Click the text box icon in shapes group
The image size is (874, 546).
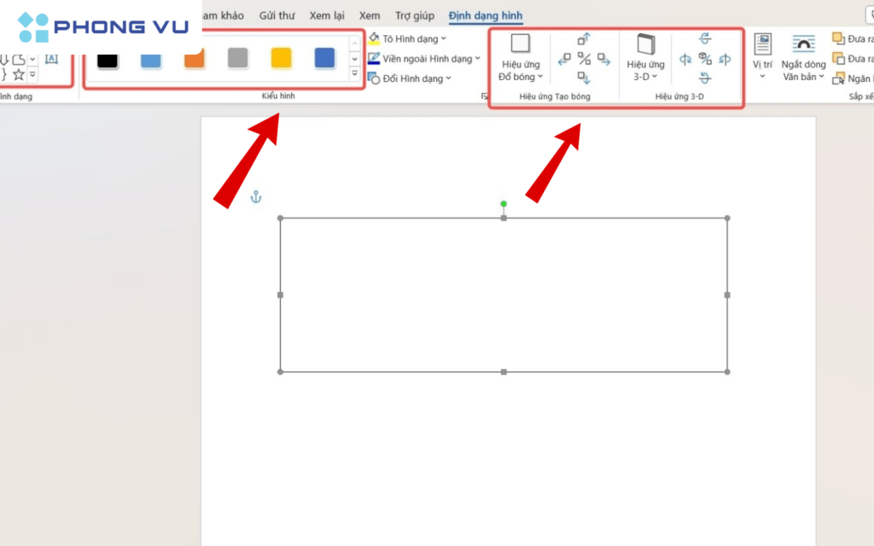(50, 58)
